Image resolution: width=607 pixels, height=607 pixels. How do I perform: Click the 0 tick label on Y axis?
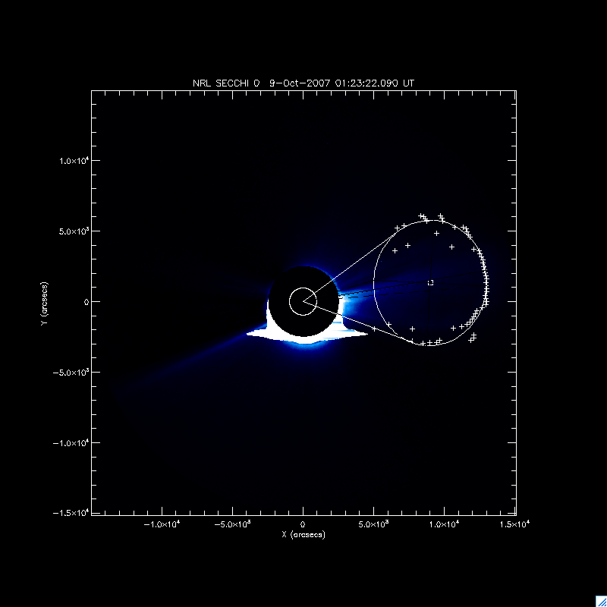(85, 302)
